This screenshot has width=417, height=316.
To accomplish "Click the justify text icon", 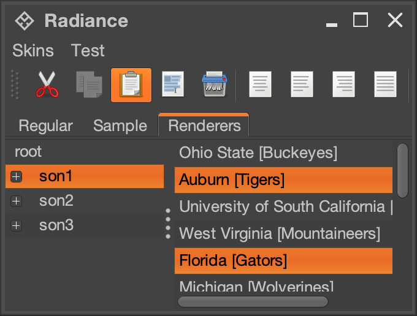I will point(385,84).
